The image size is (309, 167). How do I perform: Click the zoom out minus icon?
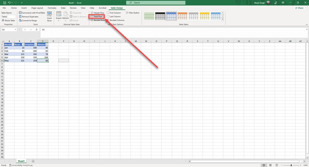click(282, 165)
